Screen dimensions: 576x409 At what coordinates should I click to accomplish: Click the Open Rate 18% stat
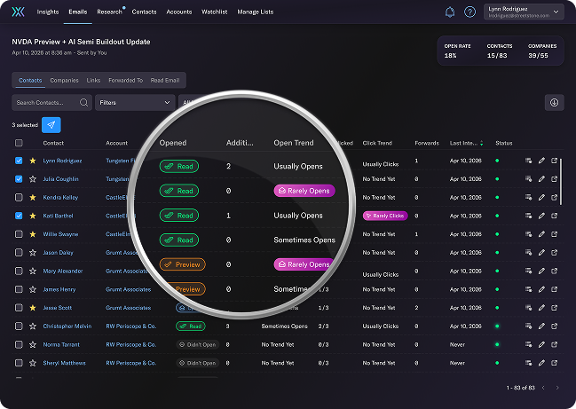pos(457,51)
